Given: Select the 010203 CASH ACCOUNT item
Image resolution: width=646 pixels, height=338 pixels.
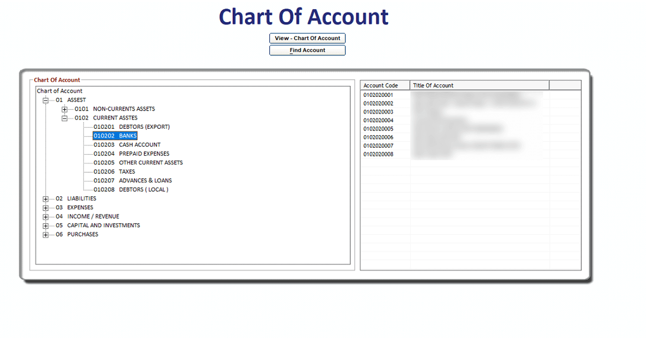Looking at the screenshot, I should coord(127,145).
